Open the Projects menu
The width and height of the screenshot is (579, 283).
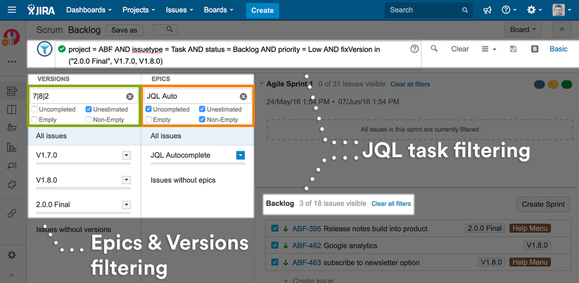coord(139,10)
